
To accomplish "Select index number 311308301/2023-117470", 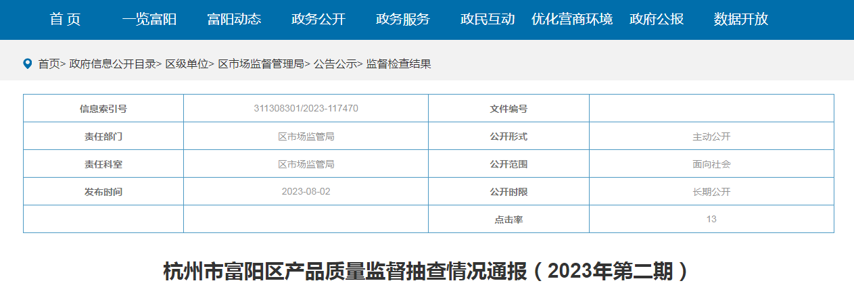I will pyautogui.click(x=306, y=108).
